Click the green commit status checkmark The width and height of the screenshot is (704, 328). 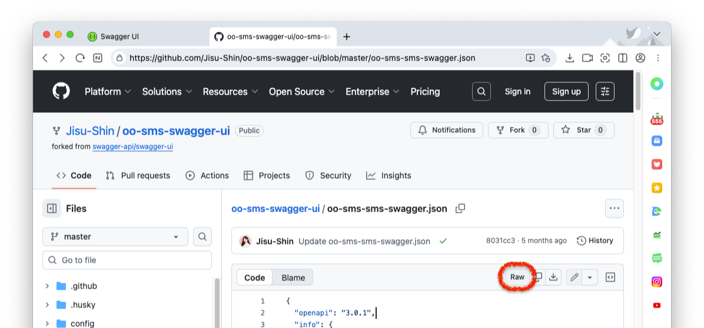[x=443, y=241]
